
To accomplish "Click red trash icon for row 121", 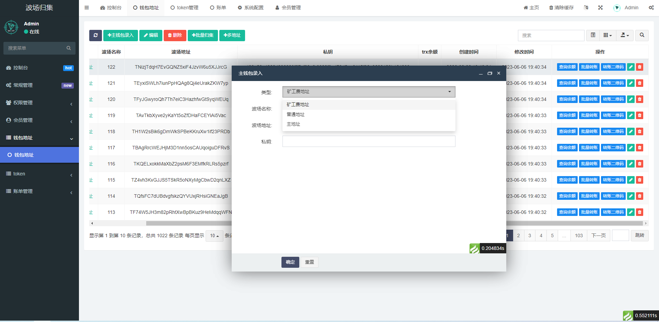I will coord(639,83).
